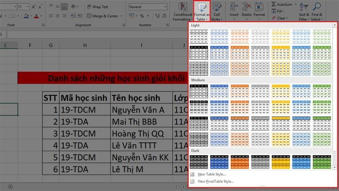Apply percent style formatting
Image resolution: width=339 pixels, height=191 pixels.
pyautogui.click(x=142, y=16)
